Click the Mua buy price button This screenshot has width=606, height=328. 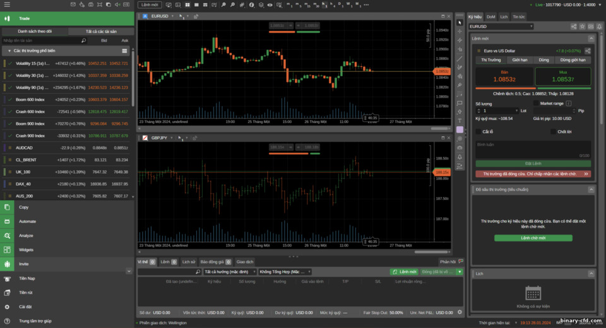click(562, 76)
